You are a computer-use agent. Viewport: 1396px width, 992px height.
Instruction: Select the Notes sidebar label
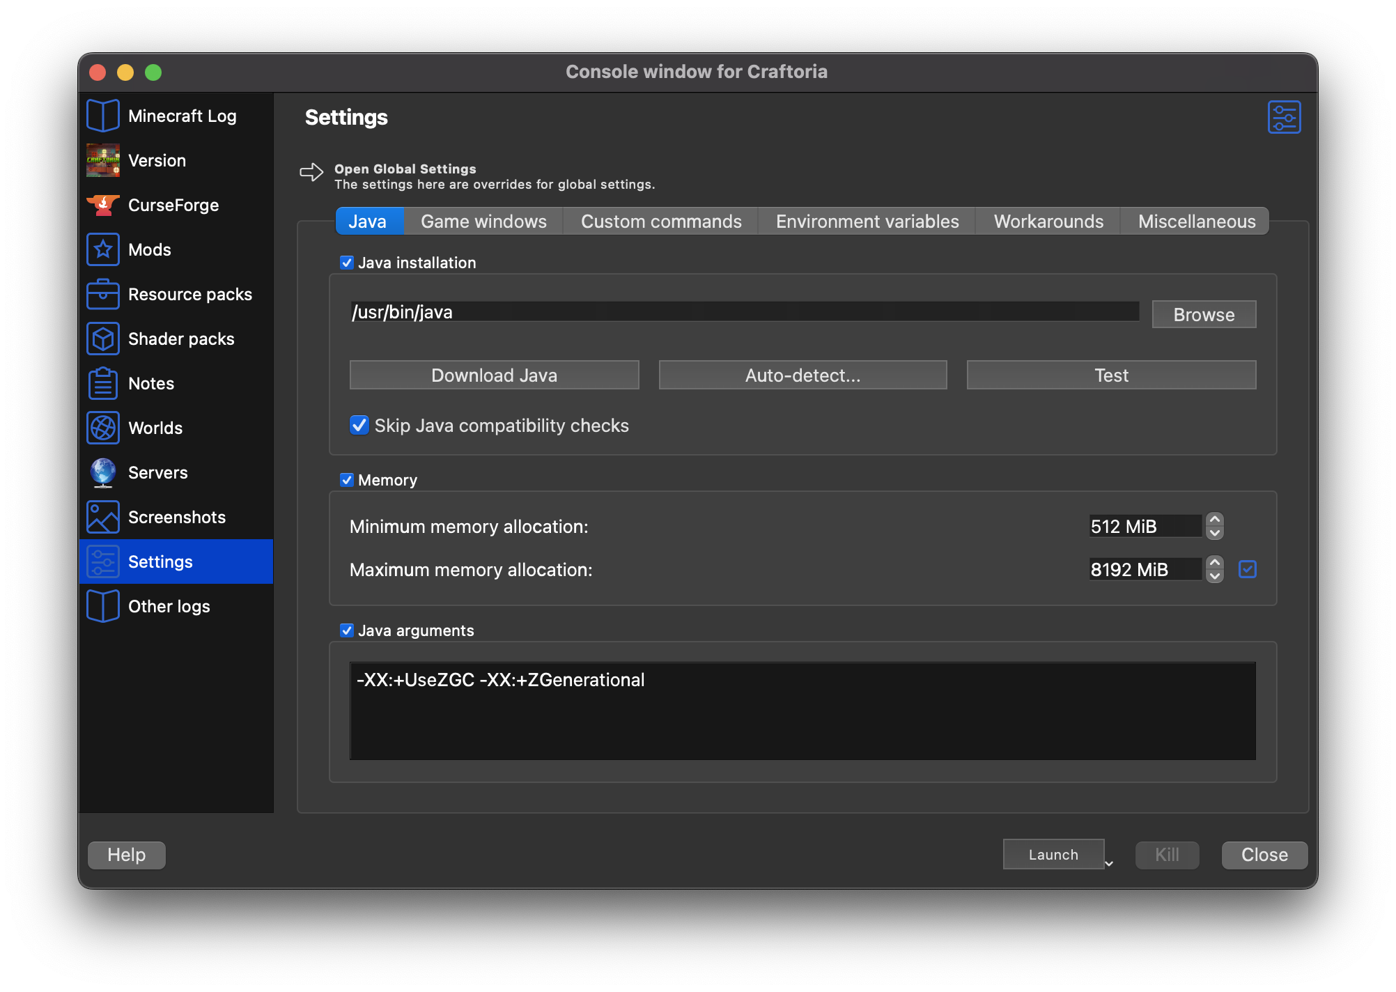point(151,383)
